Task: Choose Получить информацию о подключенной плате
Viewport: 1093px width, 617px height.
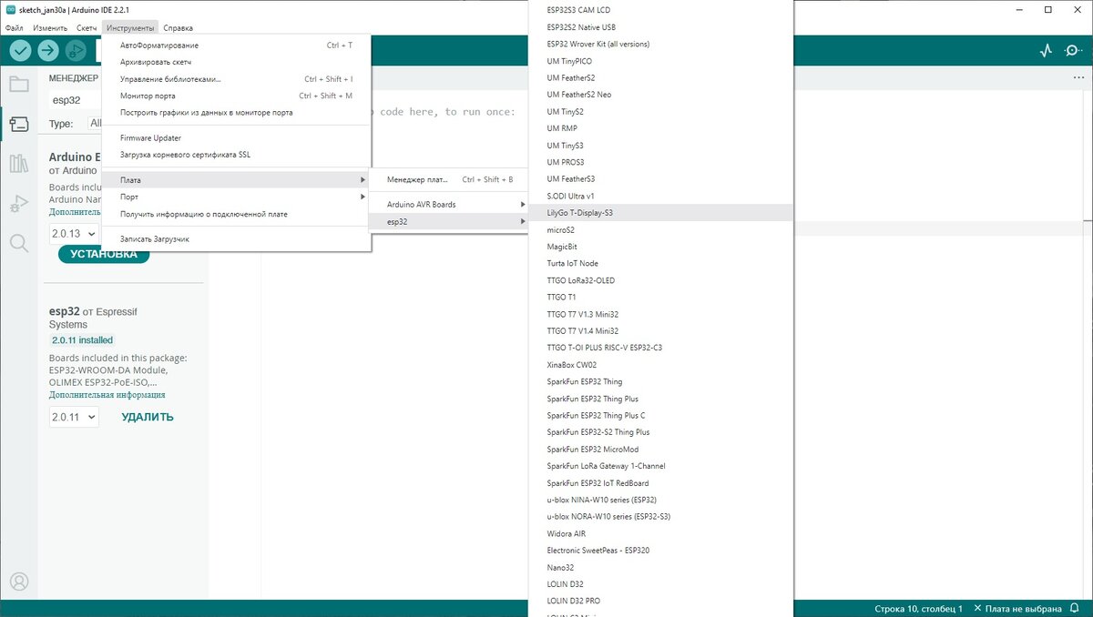Action: click(x=237, y=214)
